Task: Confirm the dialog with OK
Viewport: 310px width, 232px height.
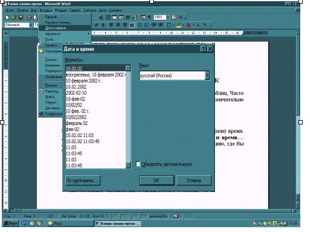Action: point(156,181)
